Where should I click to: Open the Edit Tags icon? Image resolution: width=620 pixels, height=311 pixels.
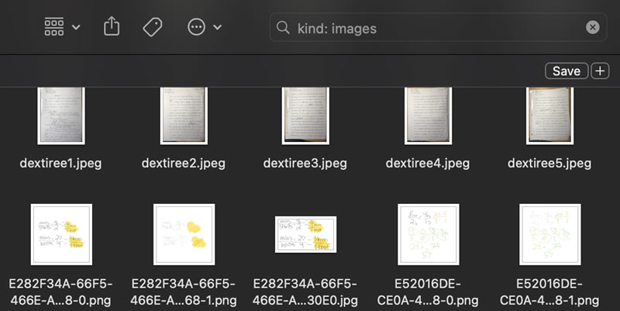(x=152, y=27)
